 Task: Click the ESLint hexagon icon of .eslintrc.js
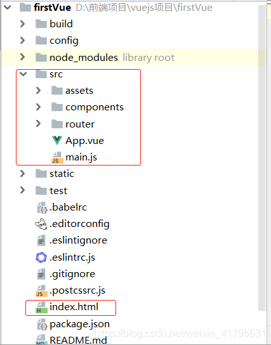(x=41, y=257)
